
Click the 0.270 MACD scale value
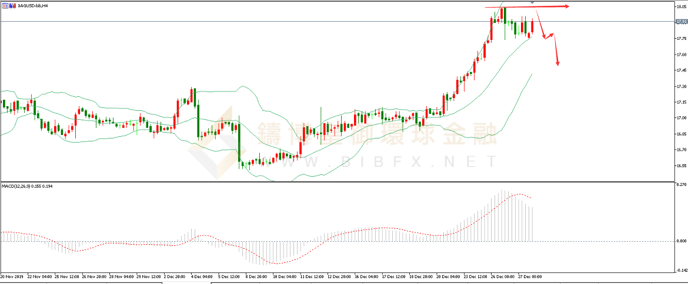tap(681, 185)
